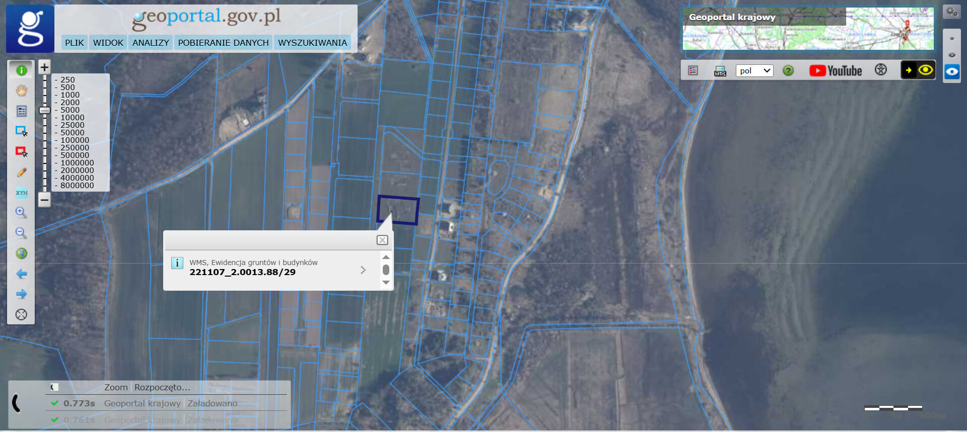
Task: Choose the red rectangle selection tool
Action: (x=21, y=151)
